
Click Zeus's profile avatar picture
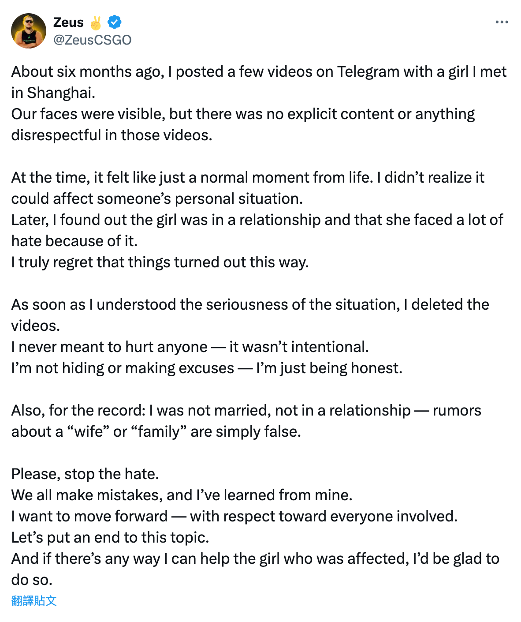click(29, 31)
